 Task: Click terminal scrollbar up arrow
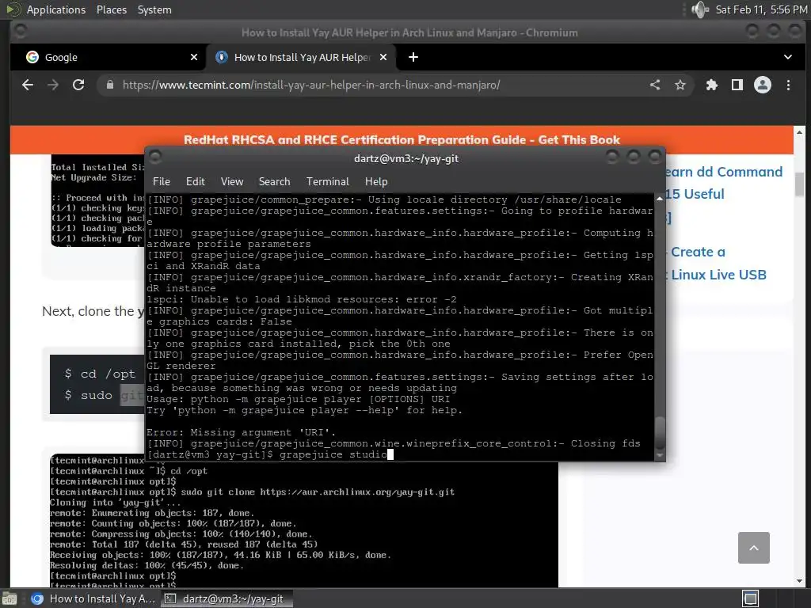coord(660,199)
